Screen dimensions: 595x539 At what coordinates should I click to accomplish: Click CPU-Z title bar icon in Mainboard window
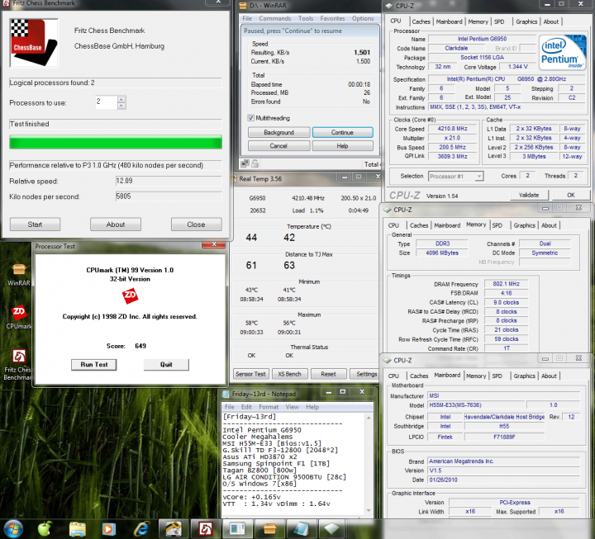point(387,360)
